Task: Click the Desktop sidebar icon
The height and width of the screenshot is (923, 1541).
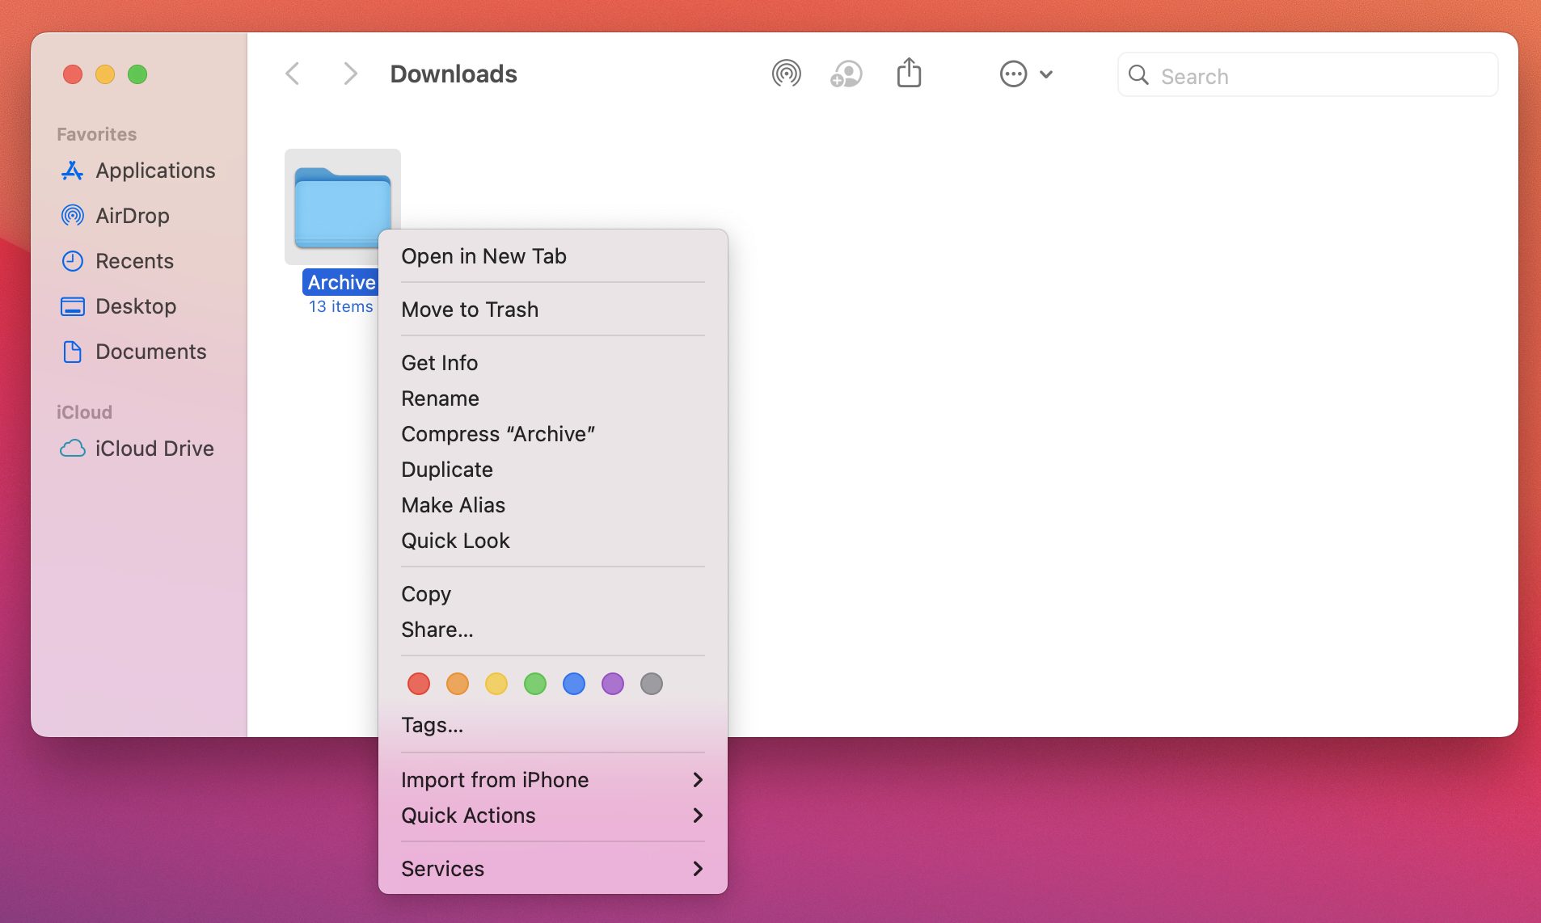Action: point(72,306)
